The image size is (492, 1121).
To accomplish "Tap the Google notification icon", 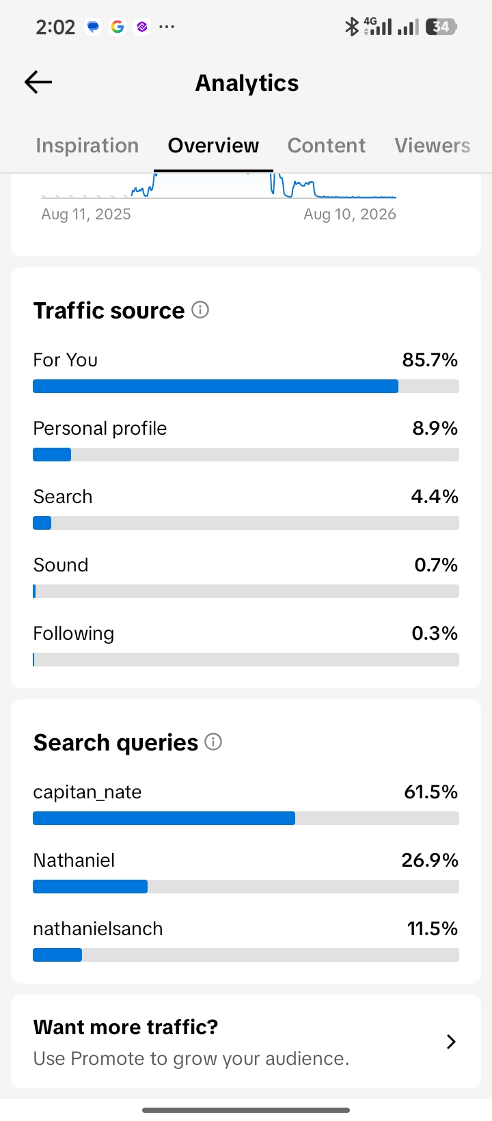I will point(118,27).
